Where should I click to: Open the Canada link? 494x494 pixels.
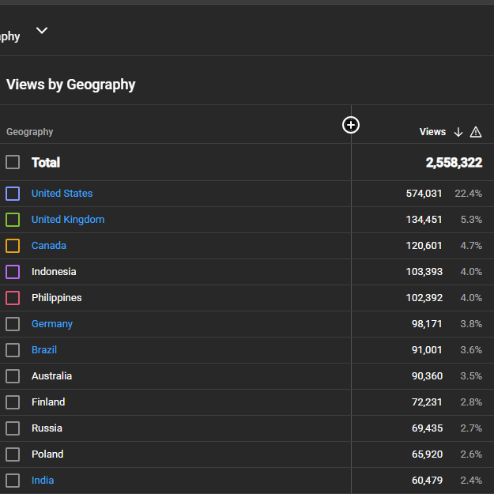(x=49, y=246)
